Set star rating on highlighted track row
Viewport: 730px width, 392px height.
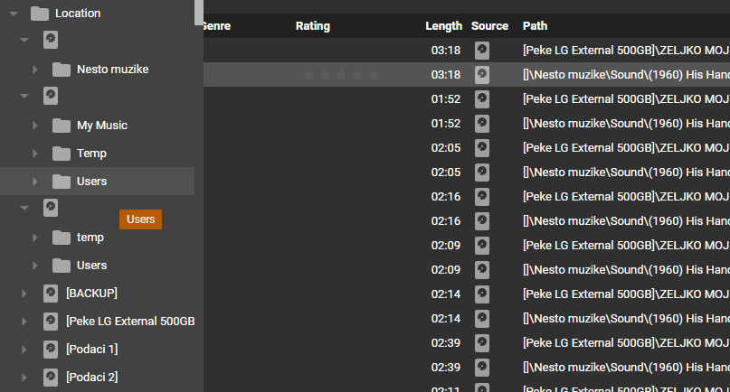[341, 75]
